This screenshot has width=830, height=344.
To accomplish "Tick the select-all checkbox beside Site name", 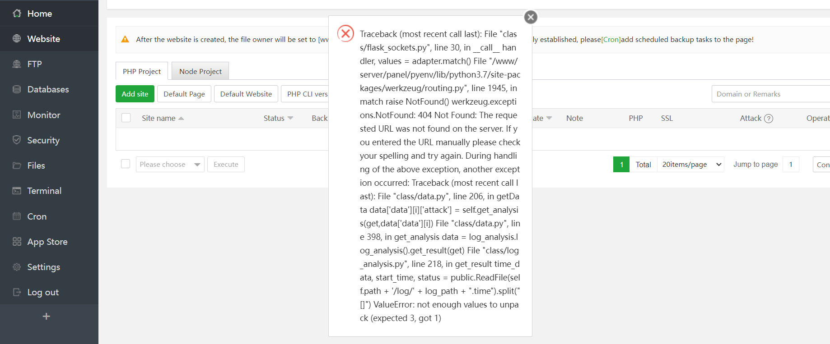I will pos(126,118).
